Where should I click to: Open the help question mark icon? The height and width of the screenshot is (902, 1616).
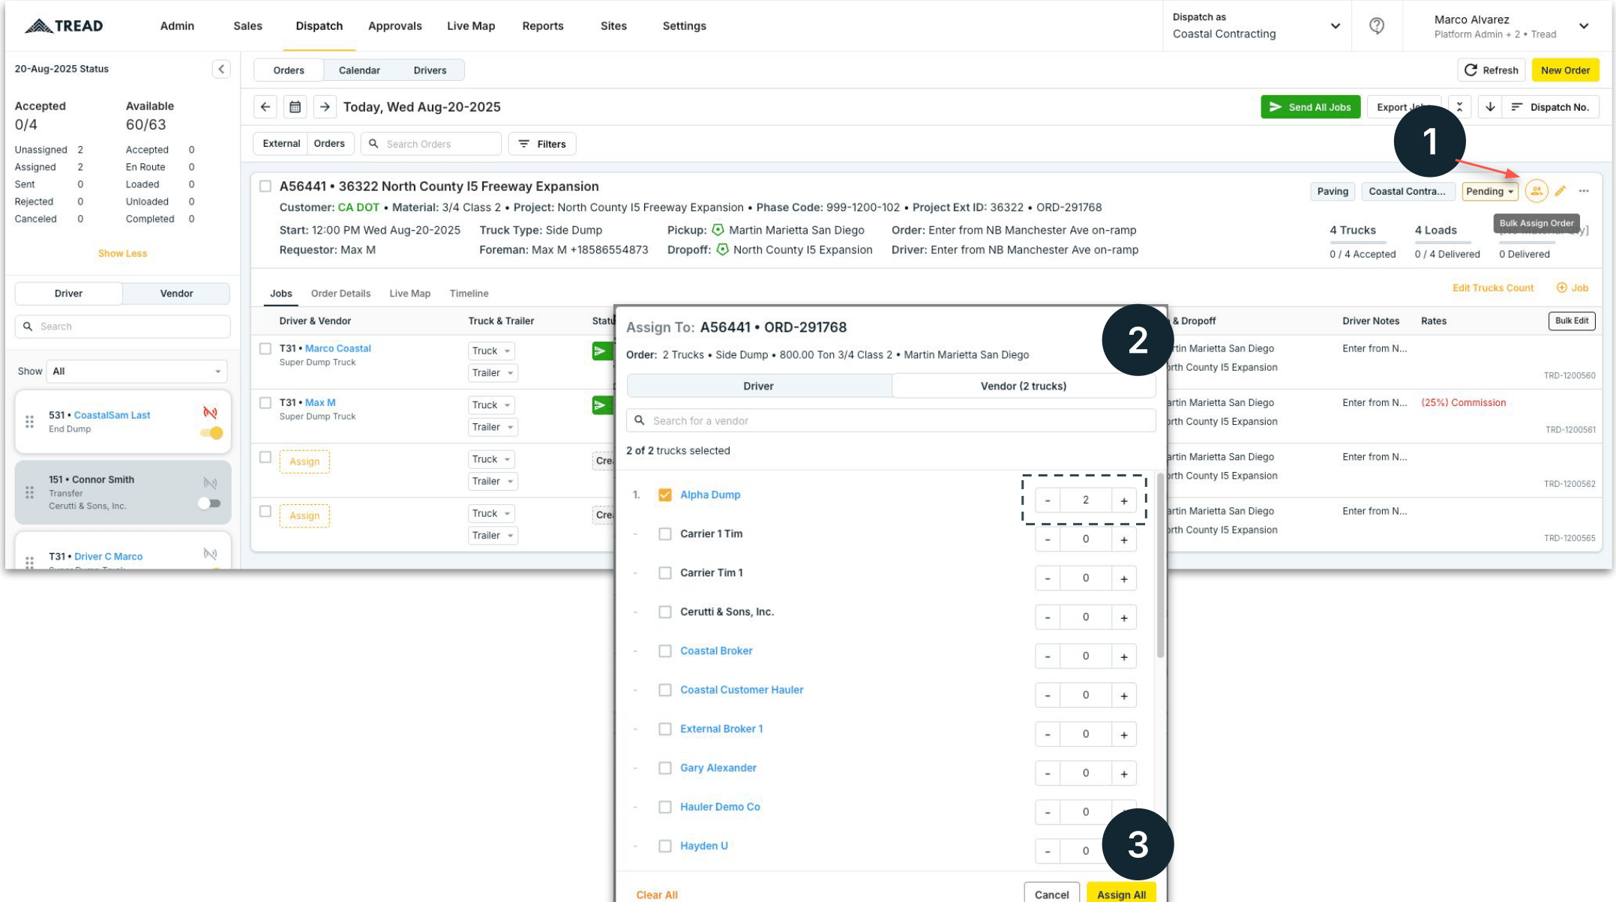point(1377,26)
